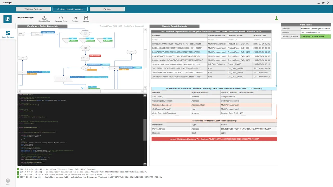333x187 pixels.
Task: Switch to the Workflow Designer tab
Action: (x=33, y=9)
